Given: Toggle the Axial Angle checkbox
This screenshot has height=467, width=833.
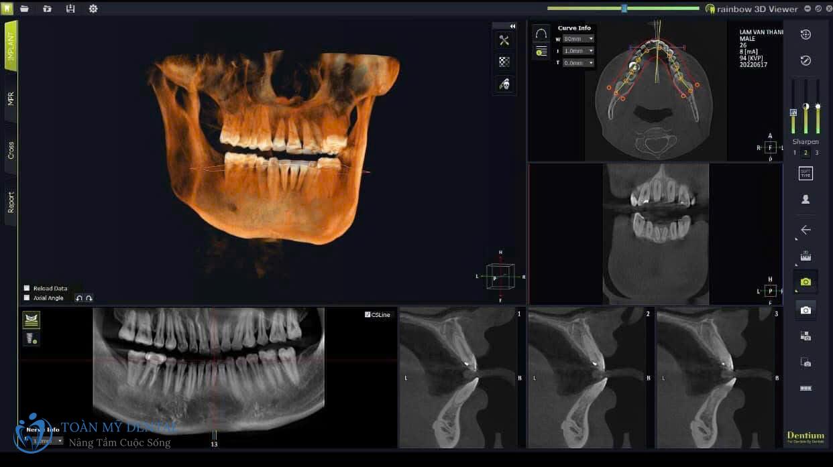Looking at the screenshot, I should (x=27, y=297).
